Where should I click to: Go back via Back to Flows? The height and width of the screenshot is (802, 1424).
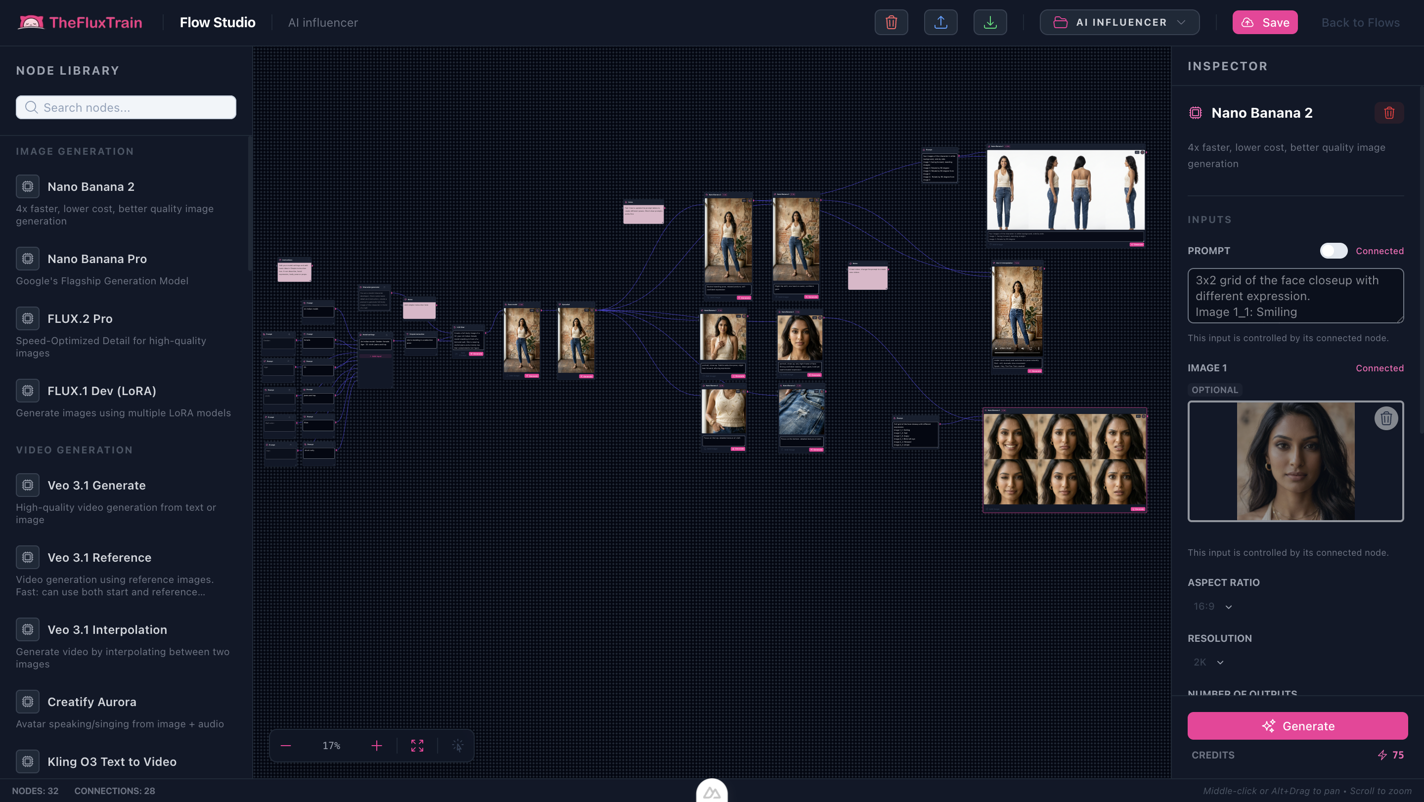pos(1360,22)
